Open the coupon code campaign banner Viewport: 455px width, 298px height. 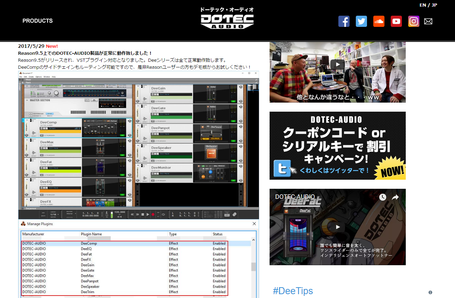tap(338, 146)
